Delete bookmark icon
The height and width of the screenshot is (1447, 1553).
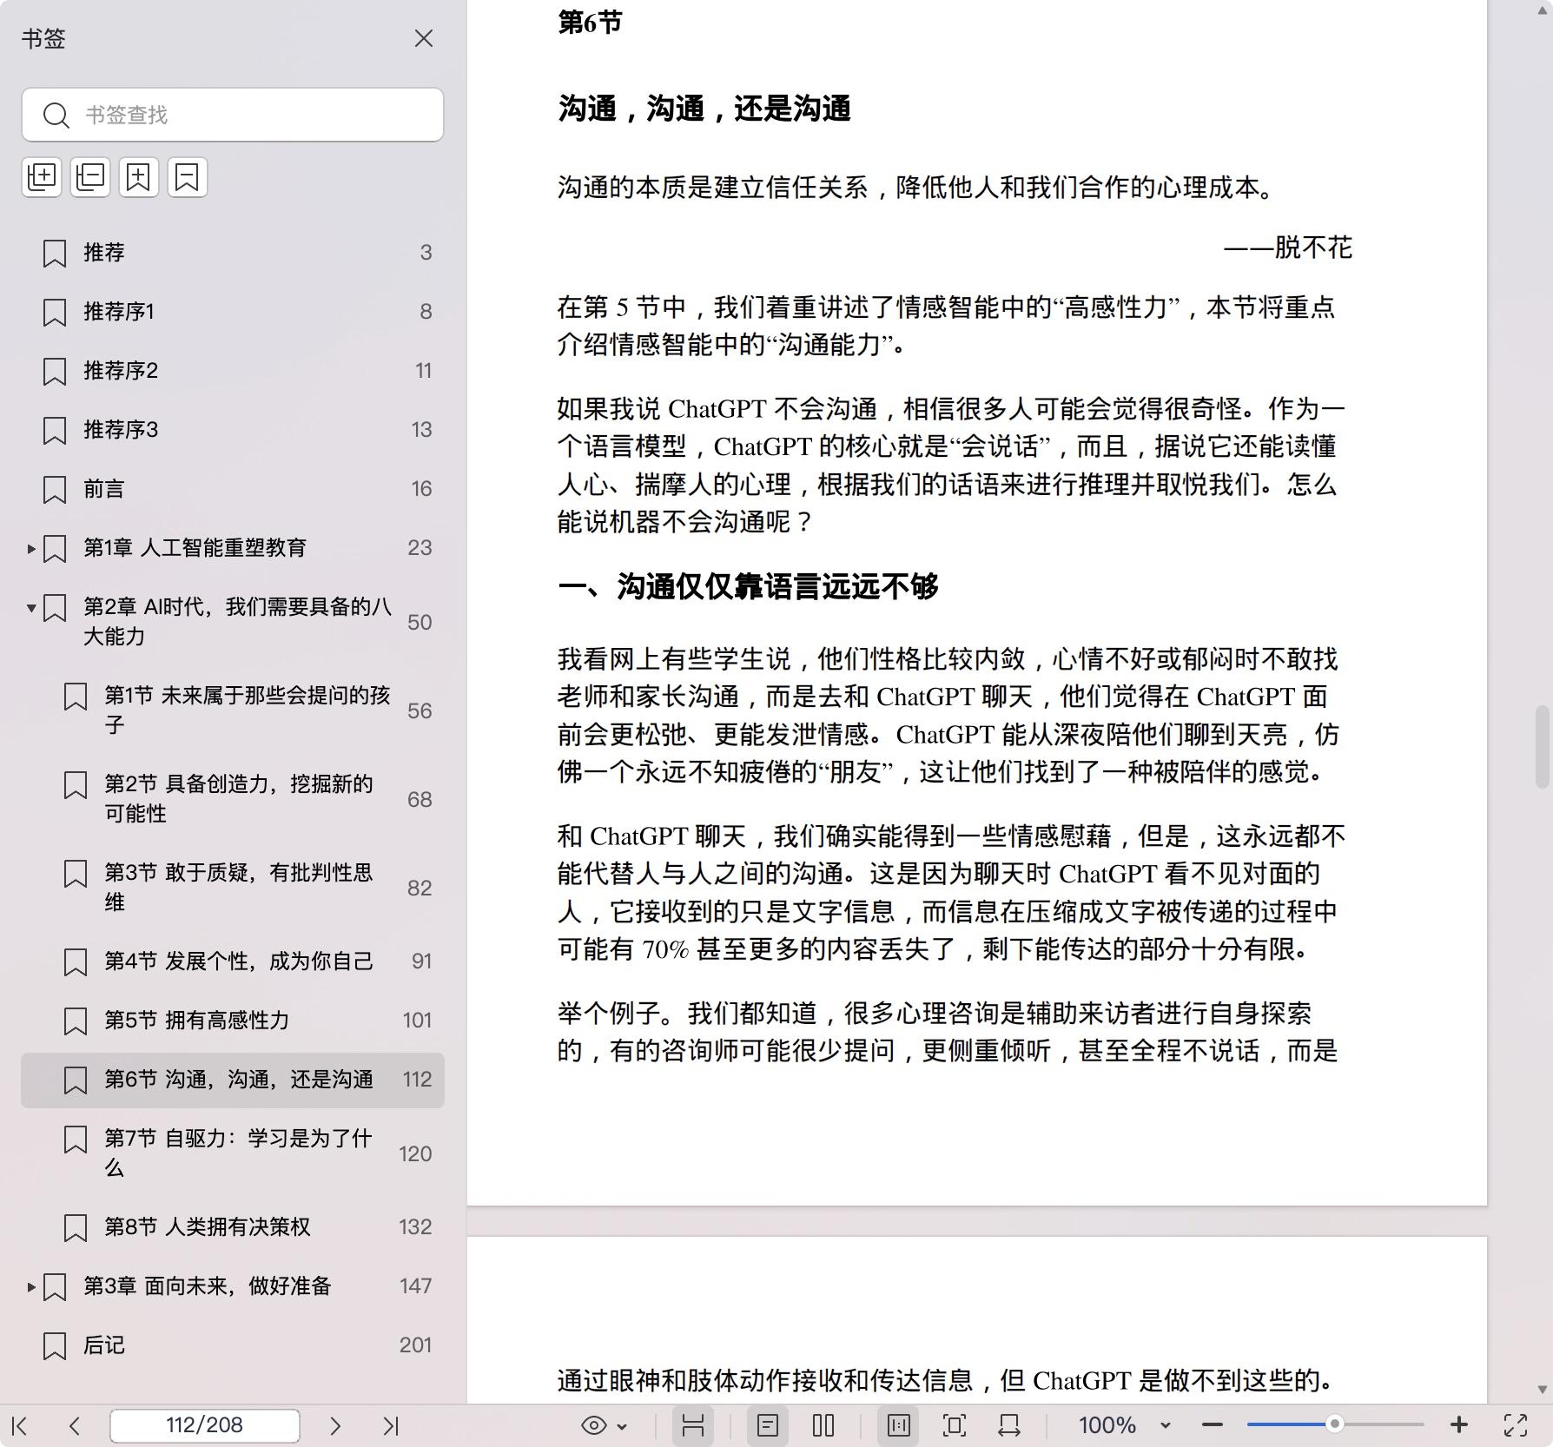(x=188, y=177)
